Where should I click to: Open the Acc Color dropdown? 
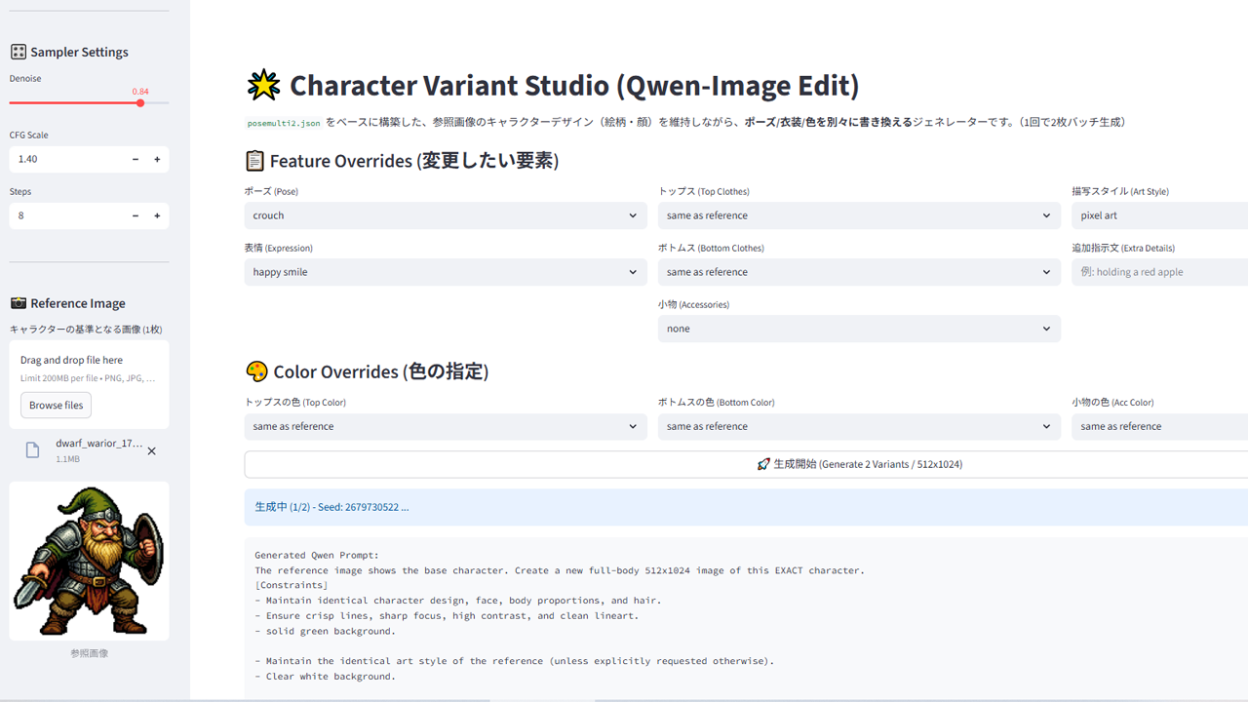pos(1160,426)
